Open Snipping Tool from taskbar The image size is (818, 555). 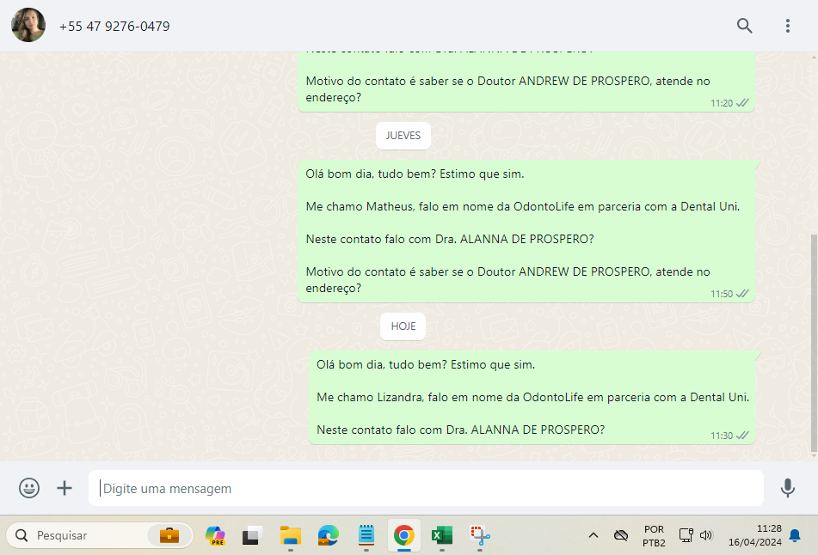[x=480, y=535]
